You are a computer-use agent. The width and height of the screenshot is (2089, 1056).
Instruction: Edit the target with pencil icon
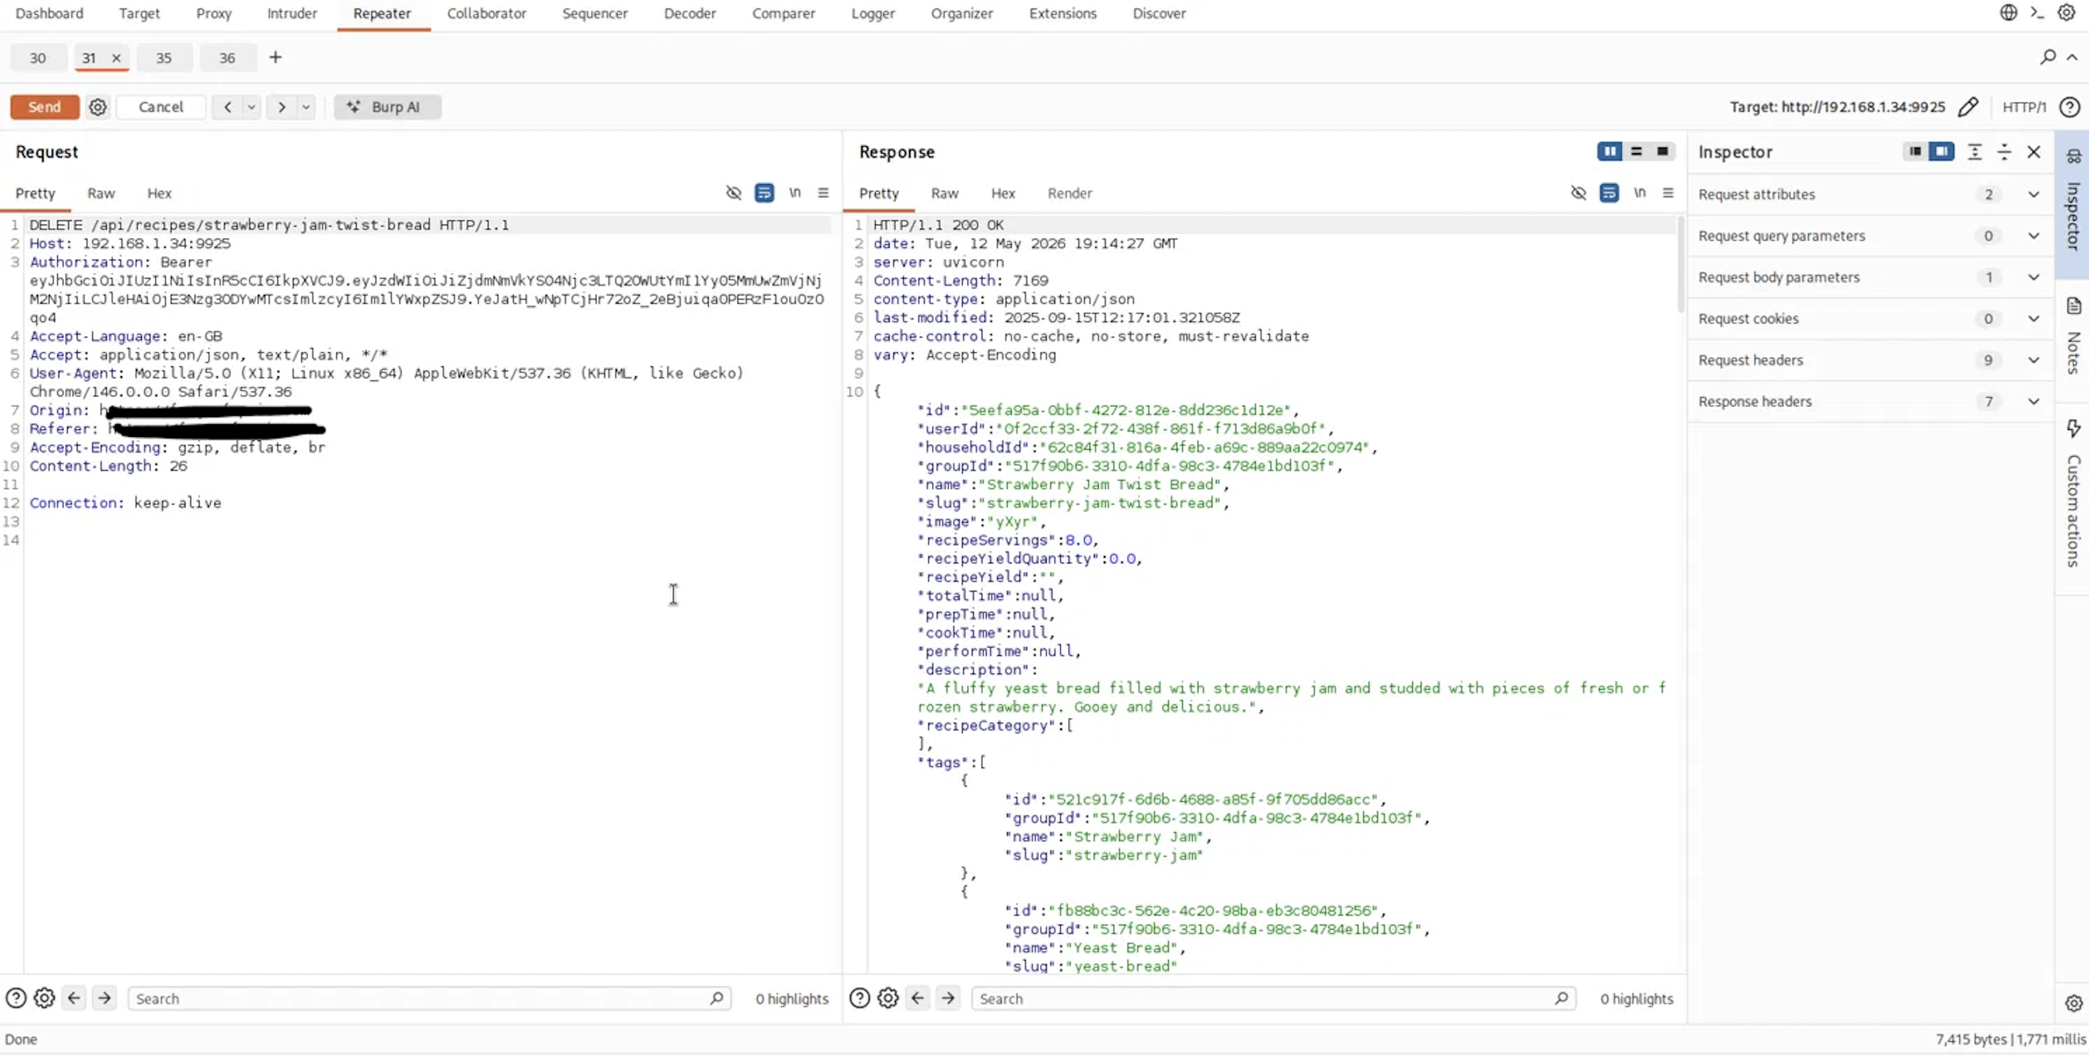tap(1968, 107)
